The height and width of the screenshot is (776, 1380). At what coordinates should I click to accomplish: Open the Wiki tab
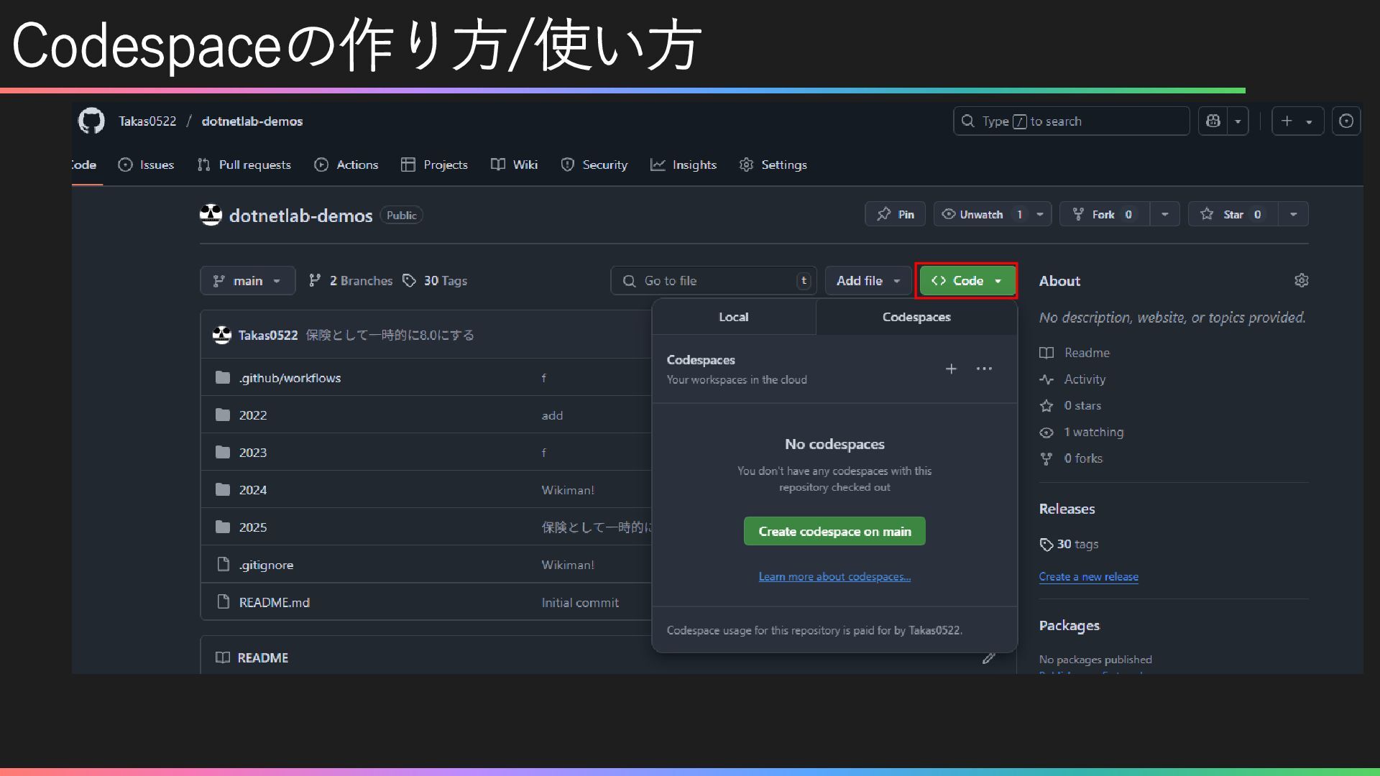click(x=514, y=165)
